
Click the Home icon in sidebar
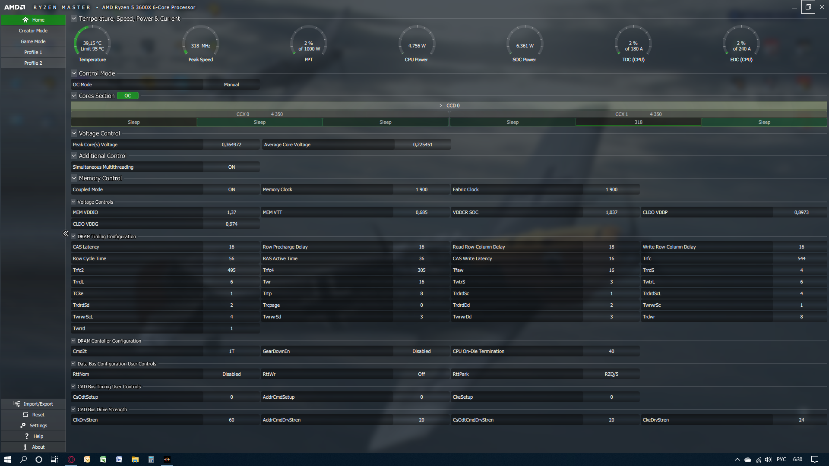point(25,20)
